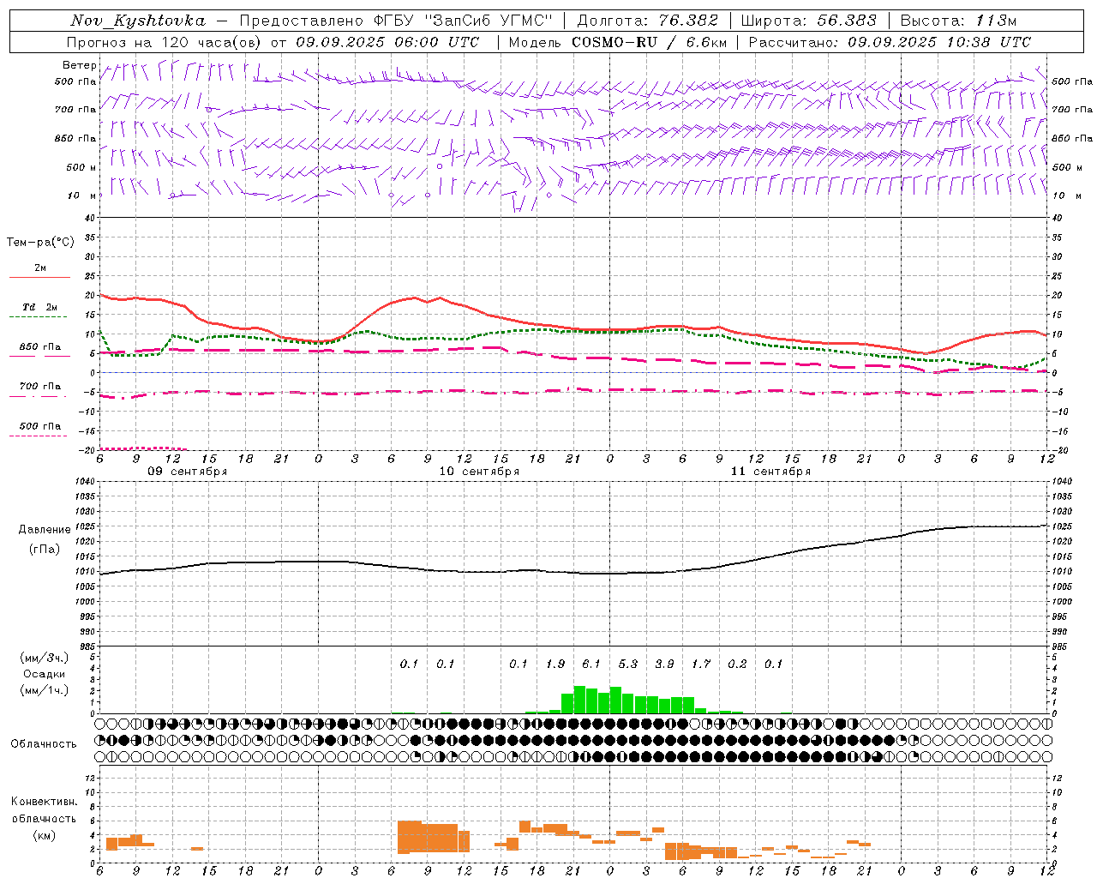
Task: Click the longitude value 76.382
Action: click(689, 21)
